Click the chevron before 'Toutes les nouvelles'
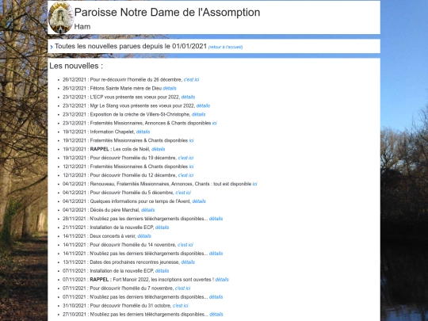 tap(52, 47)
